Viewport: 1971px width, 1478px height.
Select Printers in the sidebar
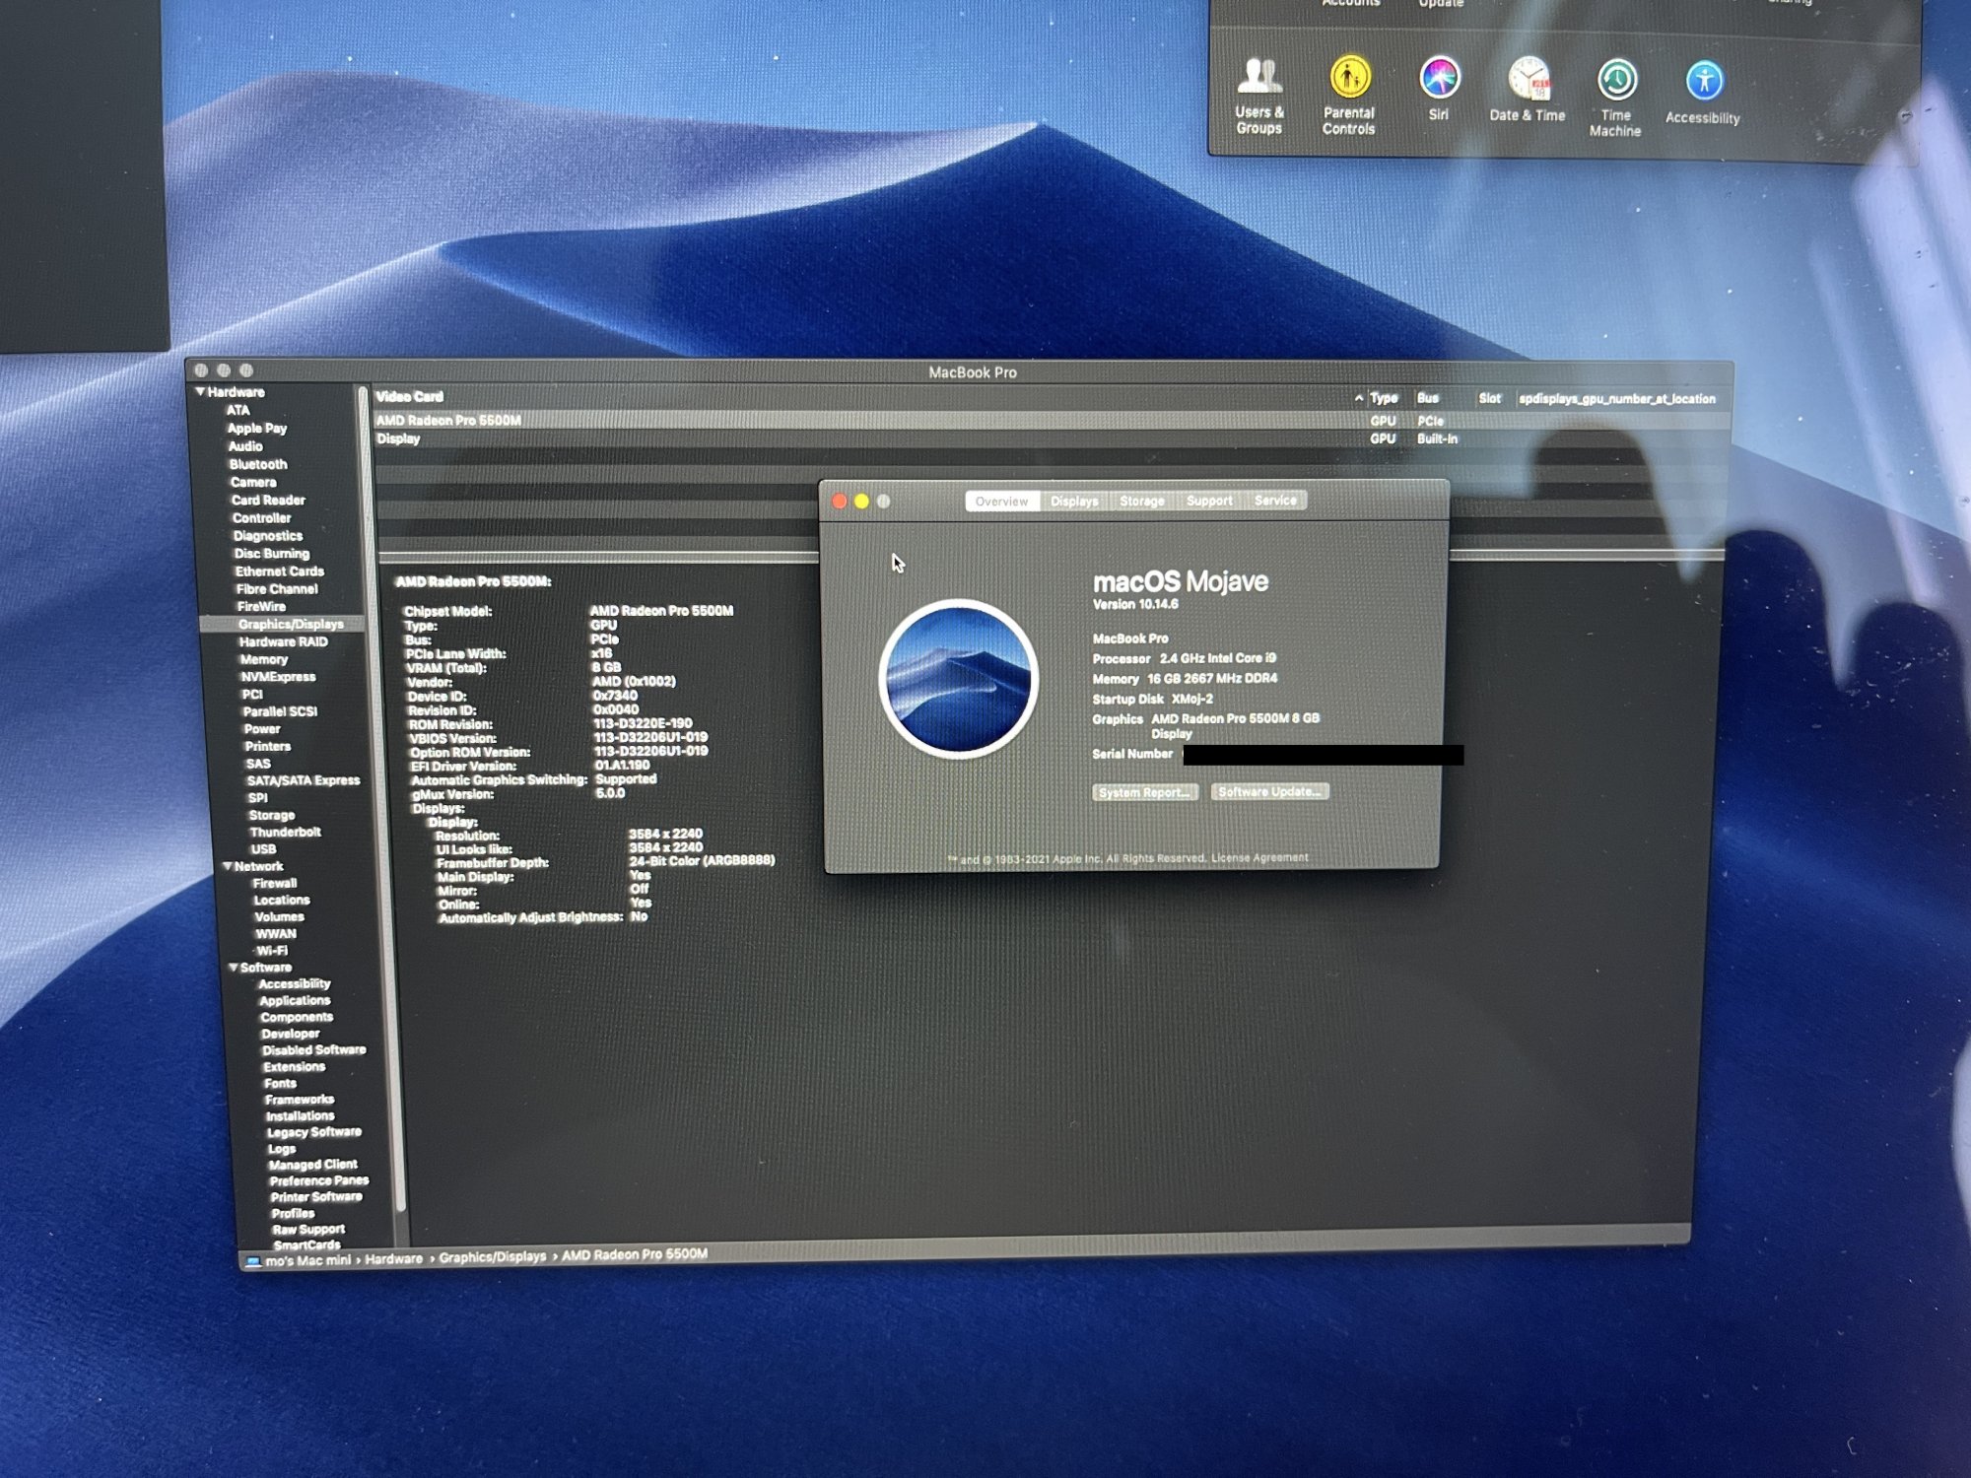(x=268, y=746)
